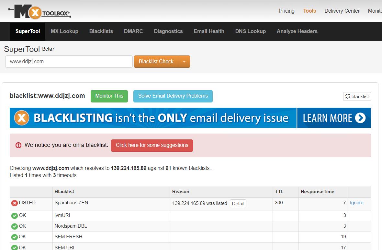This screenshot has height=250, width=382.
Task: Click the MxToolbox logo
Action: [40, 11]
